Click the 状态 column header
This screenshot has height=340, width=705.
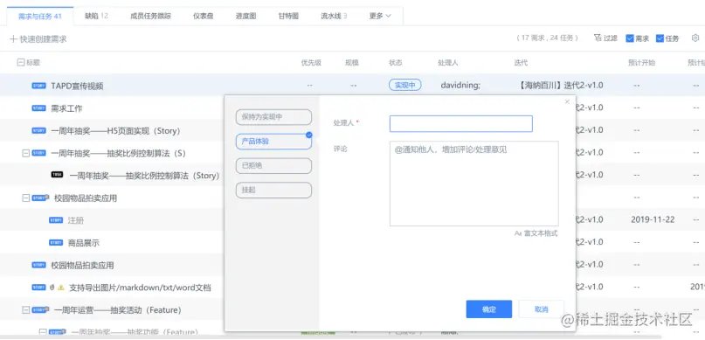click(396, 63)
